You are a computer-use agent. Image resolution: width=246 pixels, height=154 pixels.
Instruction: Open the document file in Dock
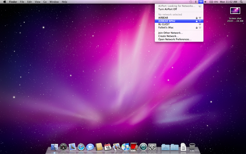183,147
